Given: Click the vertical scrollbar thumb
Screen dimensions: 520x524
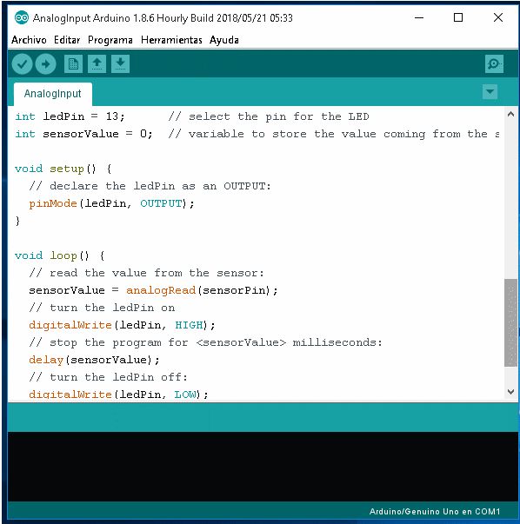Looking at the screenshot, I should coord(510,322).
